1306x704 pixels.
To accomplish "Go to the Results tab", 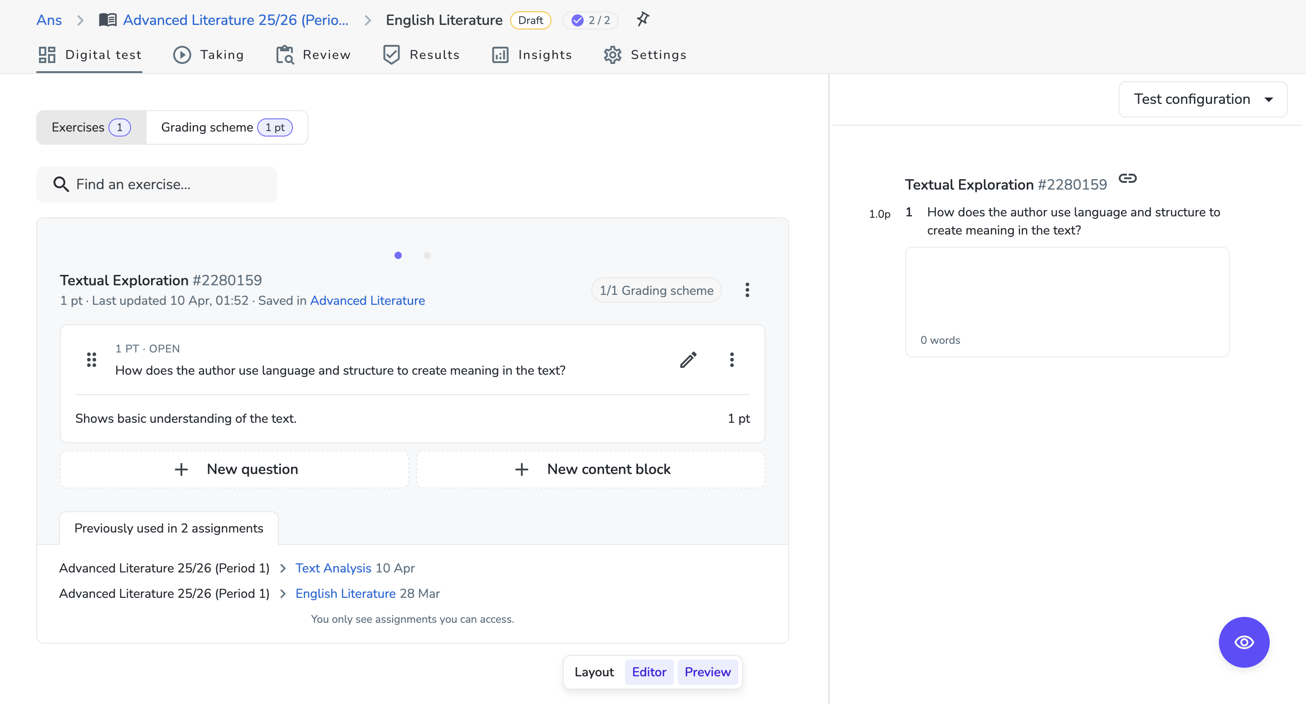I will [421, 55].
